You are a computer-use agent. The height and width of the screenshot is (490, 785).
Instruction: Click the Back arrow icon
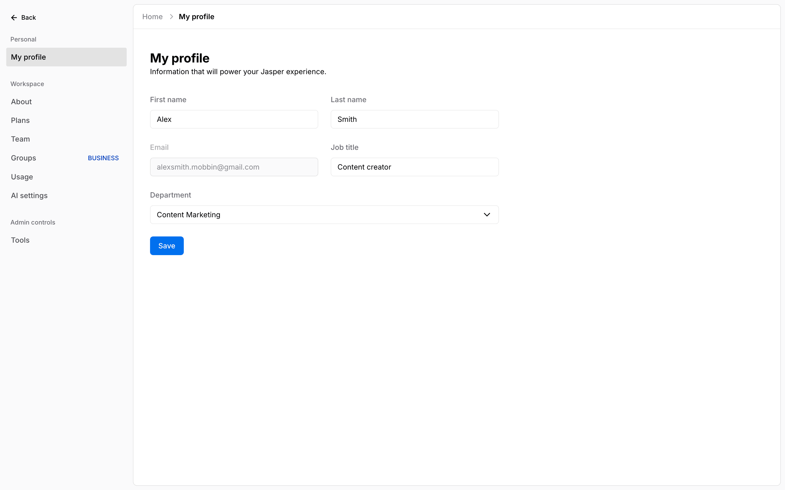point(14,18)
